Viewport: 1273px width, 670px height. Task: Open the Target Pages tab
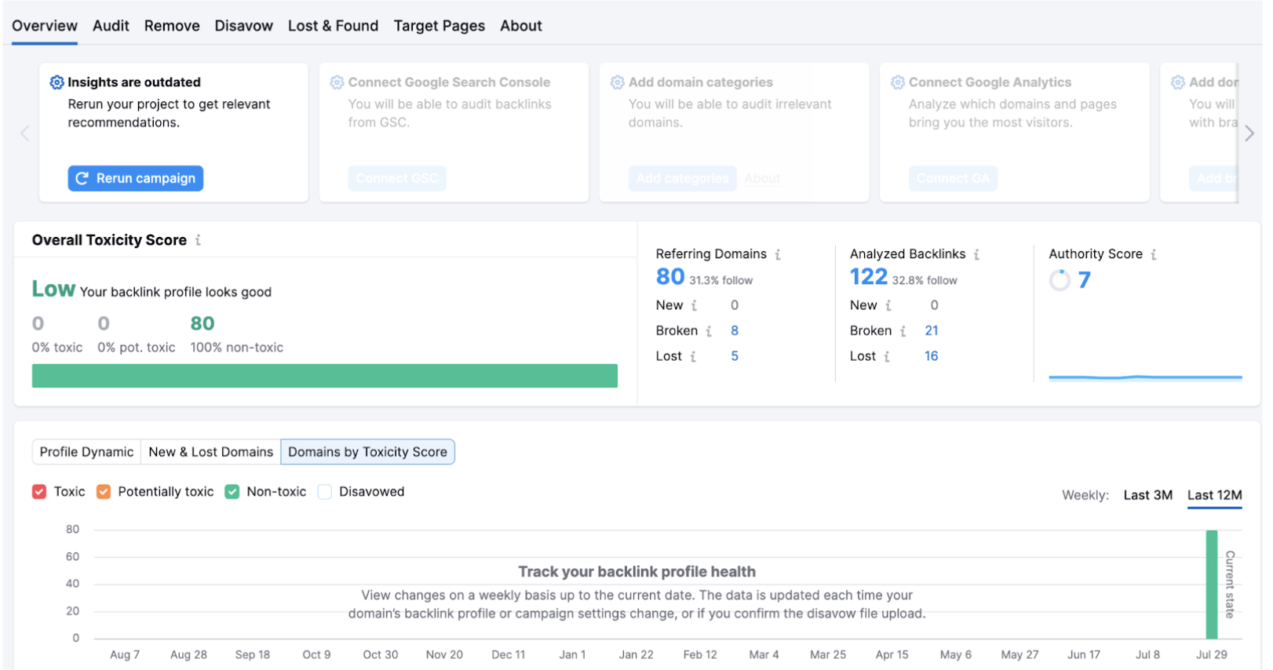click(440, 26)
